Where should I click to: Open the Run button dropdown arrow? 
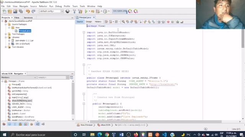(89, 11)
